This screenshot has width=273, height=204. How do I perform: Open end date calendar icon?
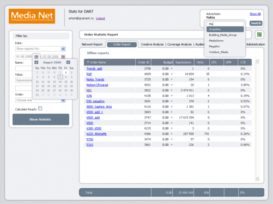click(63, 57)
